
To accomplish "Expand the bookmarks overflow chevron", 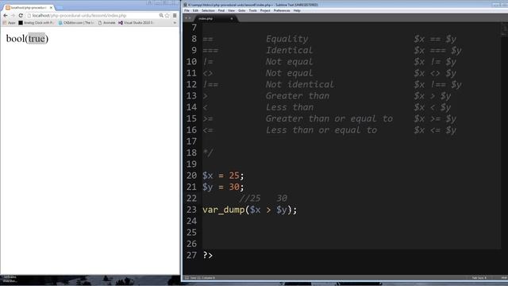I will click(175, 23).
